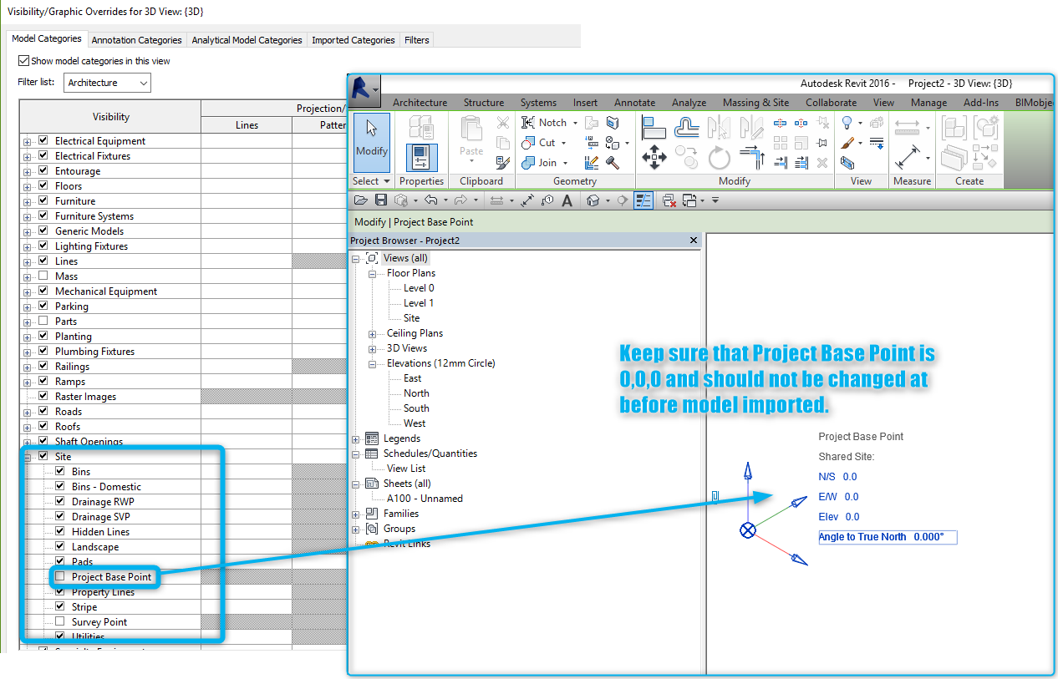Expand the Legends node in Project Browser
Screen dimensions: 1058x679
(x=357, y=439)
